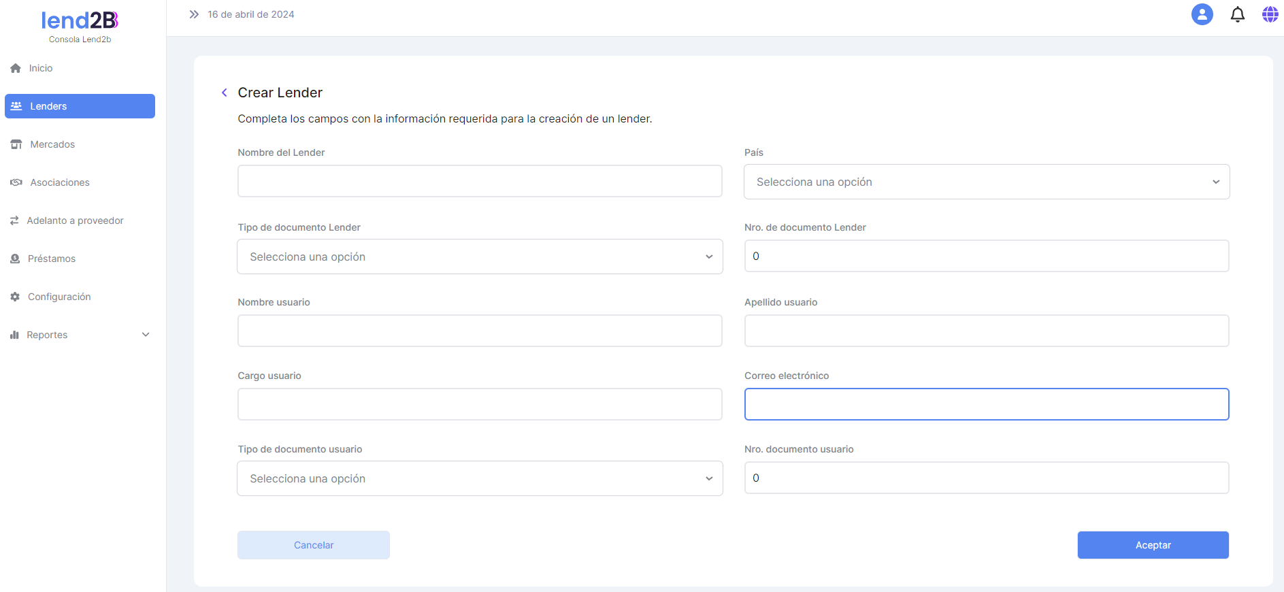
Task: Open the notifications bell
Action: click(x=1237, y=14)
